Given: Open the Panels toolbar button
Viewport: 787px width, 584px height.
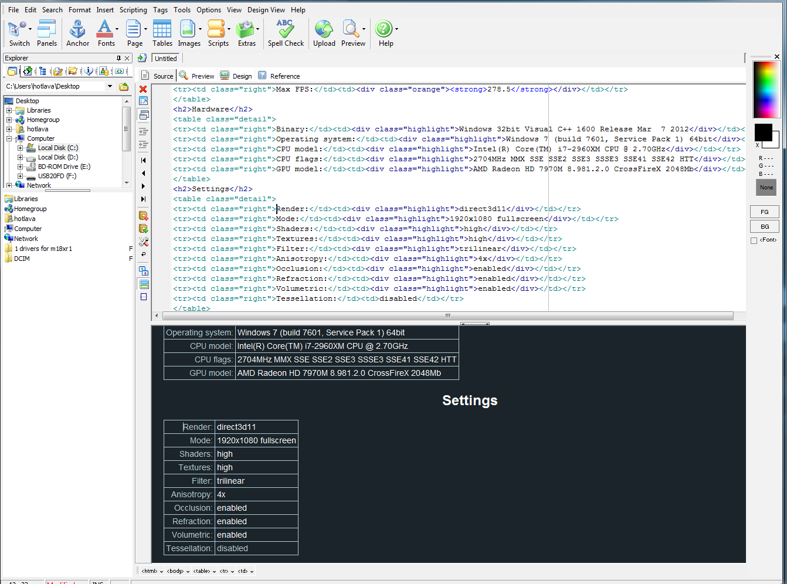Looking at the screenshot, I should coord(47,33).
